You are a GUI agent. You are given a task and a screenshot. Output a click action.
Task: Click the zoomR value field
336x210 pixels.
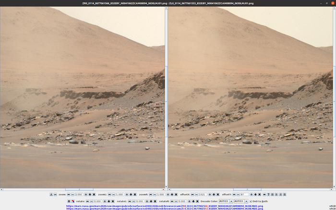(161, 195)
